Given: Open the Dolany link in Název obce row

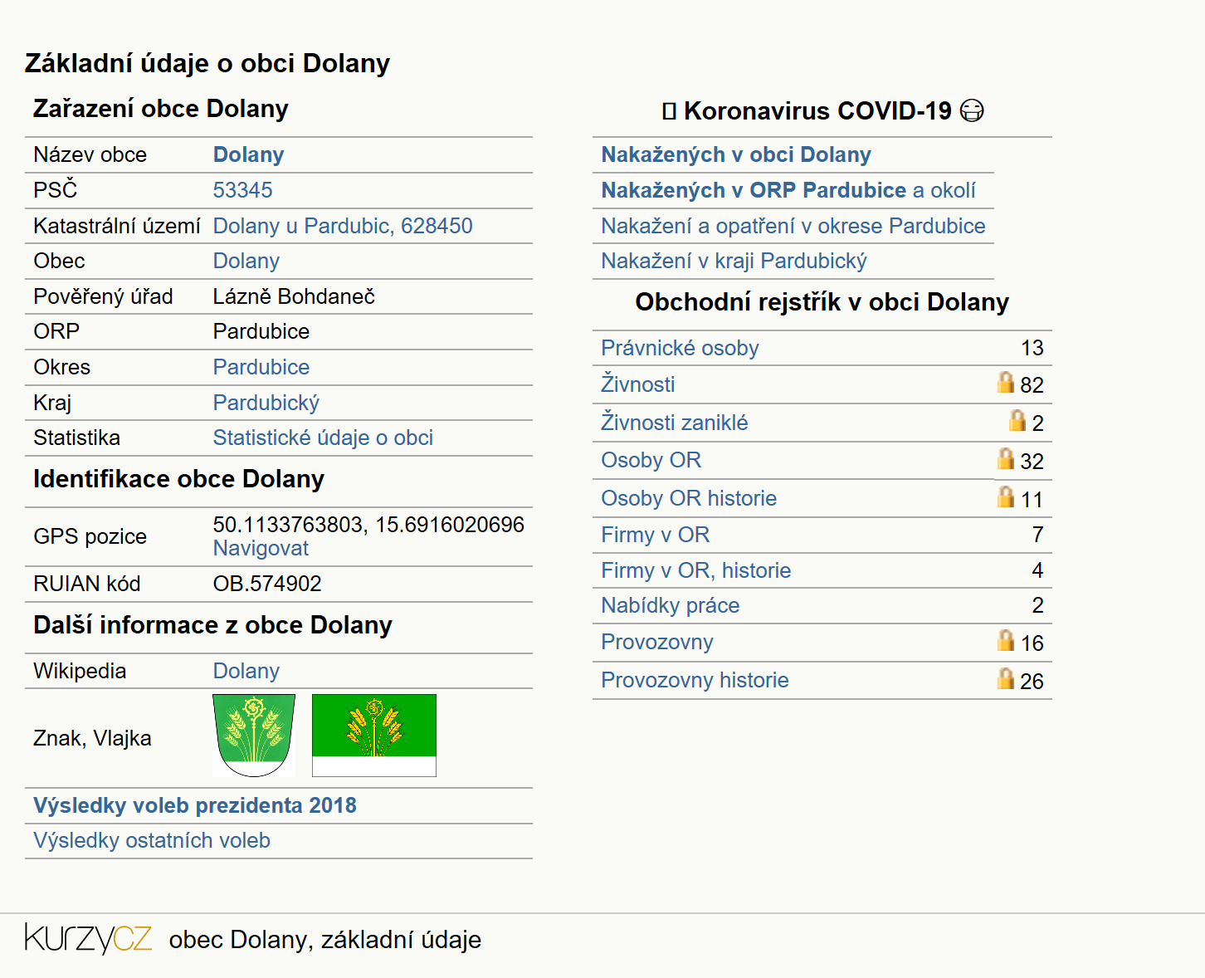Looking at the screenshot, I should pos(249,154).
